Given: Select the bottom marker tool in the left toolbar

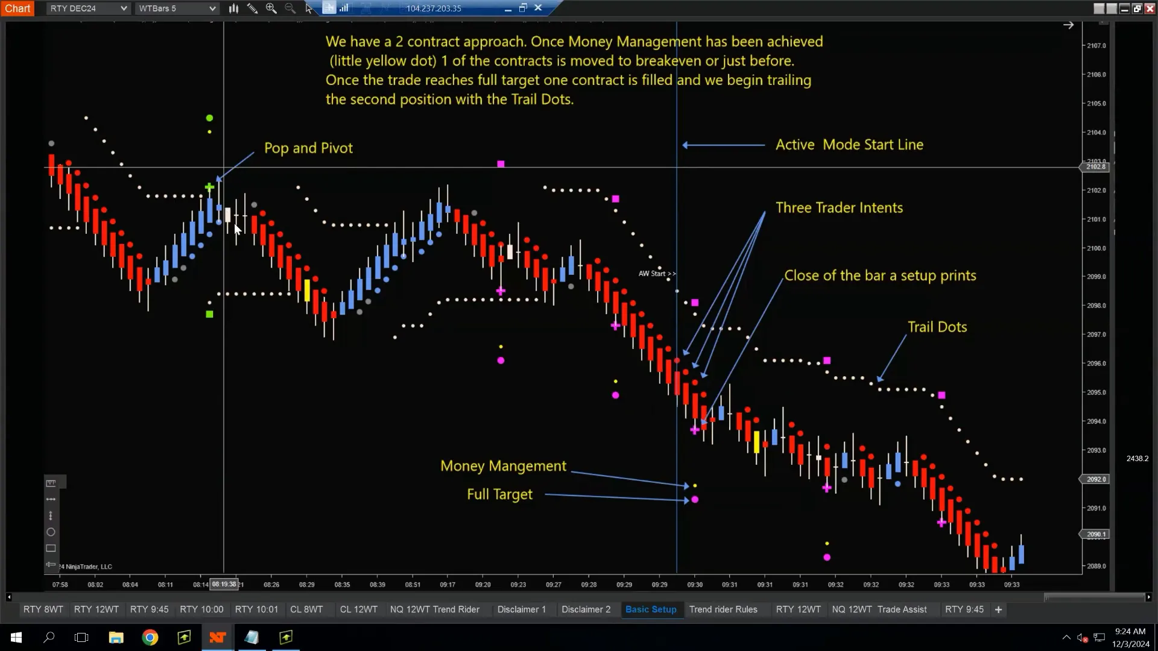Looking at the screenshot, I should [x=51, y=565].
